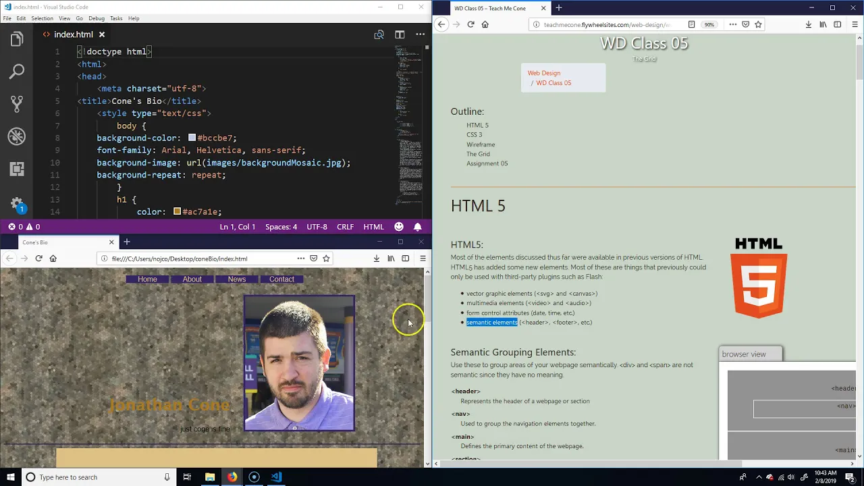Change indentation via Spaces: 4 in status bar
Screen dimensions: 864x486
[x=281, y=227]
